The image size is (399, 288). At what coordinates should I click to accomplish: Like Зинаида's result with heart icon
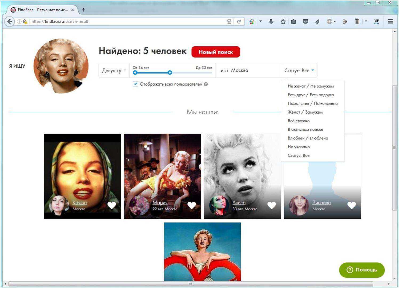pos(352,205)
